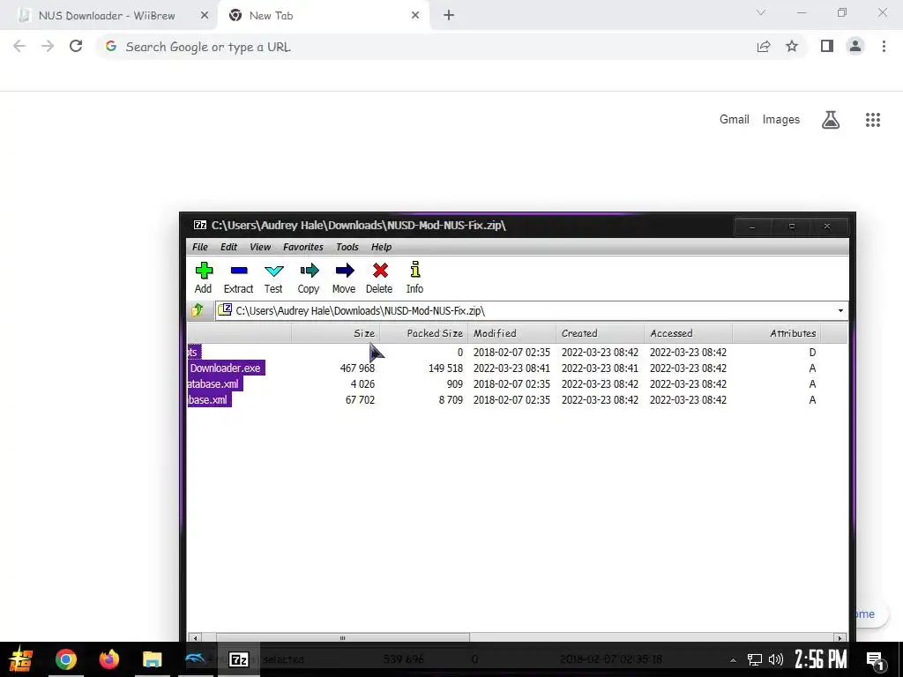The image size is (903, 677).
Task: Open the Info properties icon
Action: (414, 278)
